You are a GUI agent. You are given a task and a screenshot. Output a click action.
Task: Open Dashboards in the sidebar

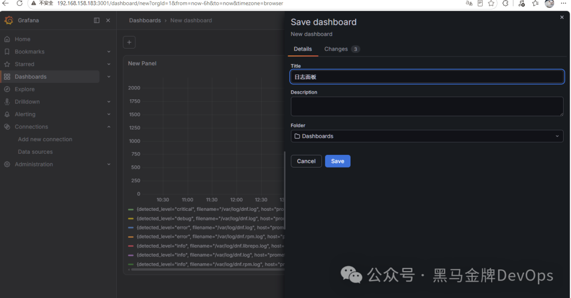click(31, 77)
